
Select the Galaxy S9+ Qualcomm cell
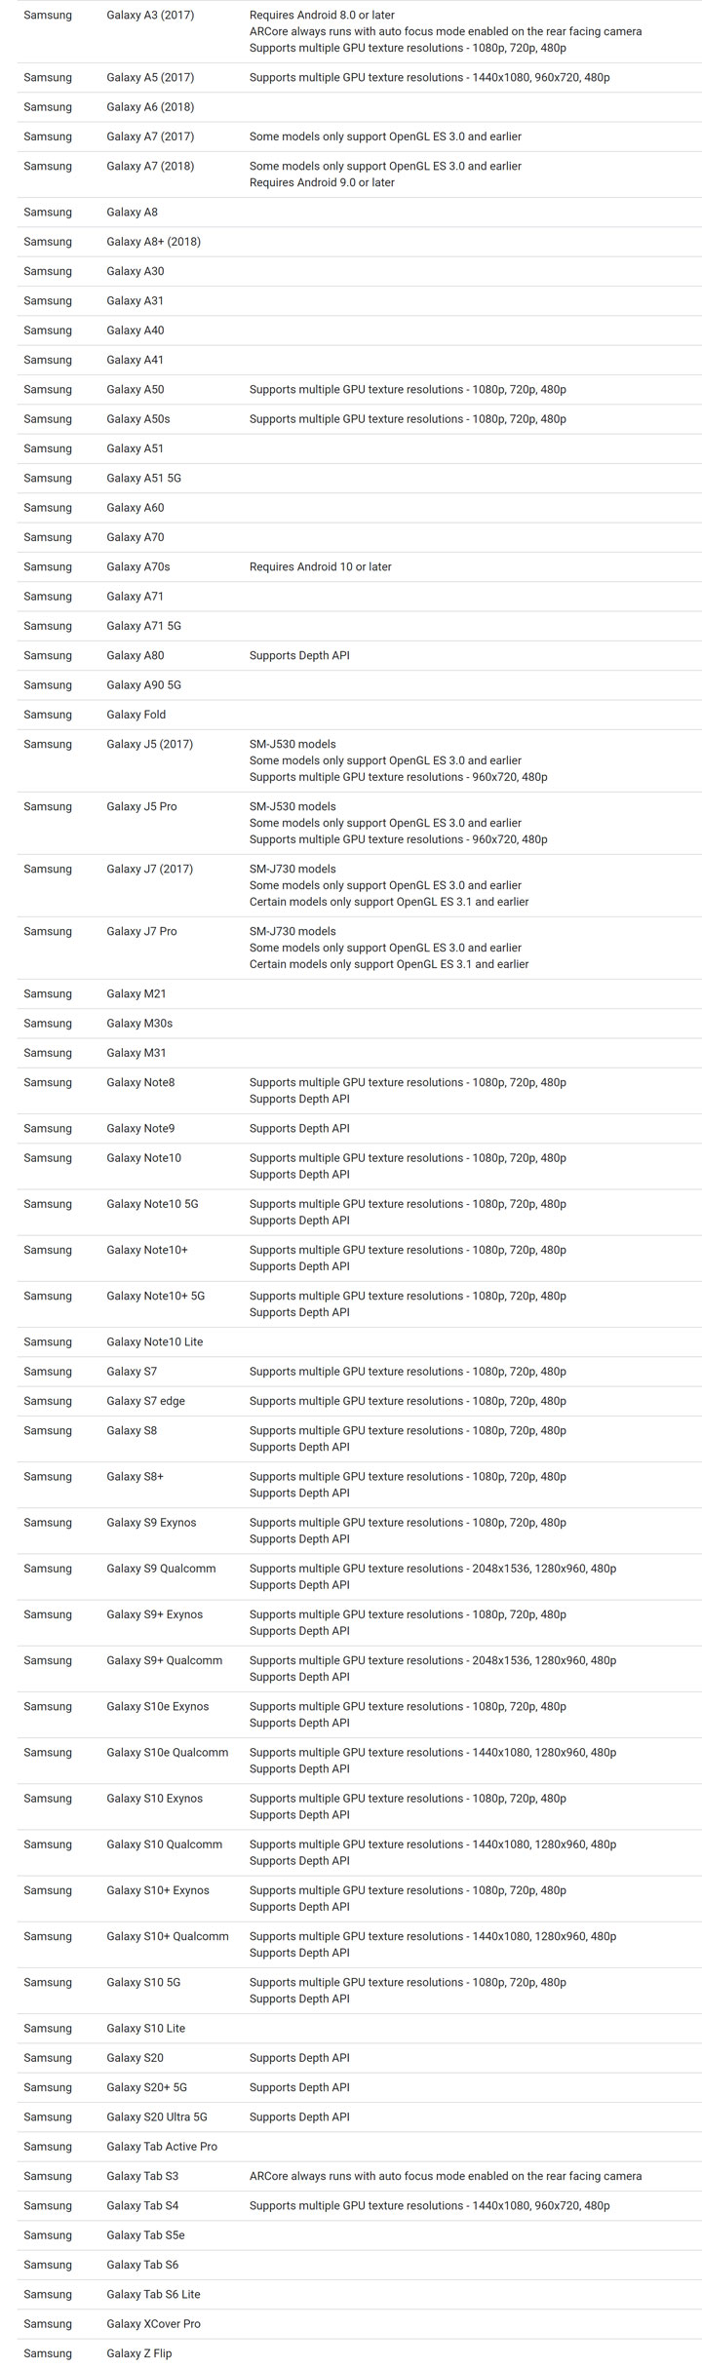pos(165,1661)
